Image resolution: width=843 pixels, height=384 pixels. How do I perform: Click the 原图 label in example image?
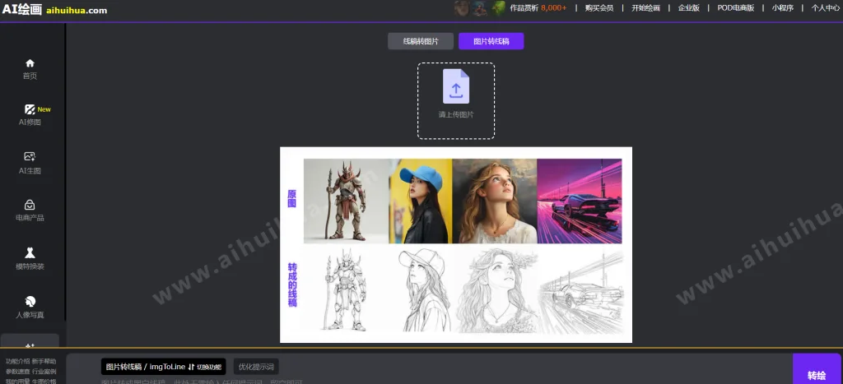(x=292, y=199)
